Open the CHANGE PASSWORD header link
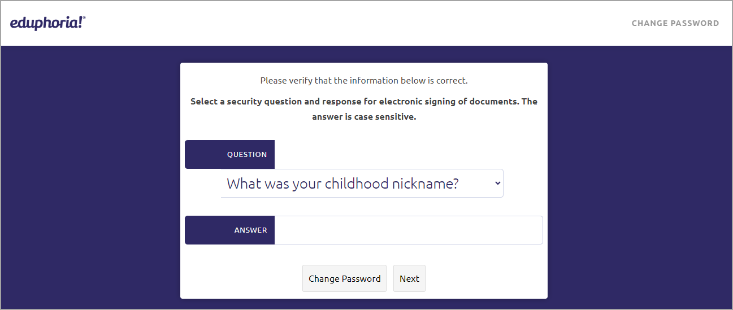This screenshot has width=733, height=310. 675,23
